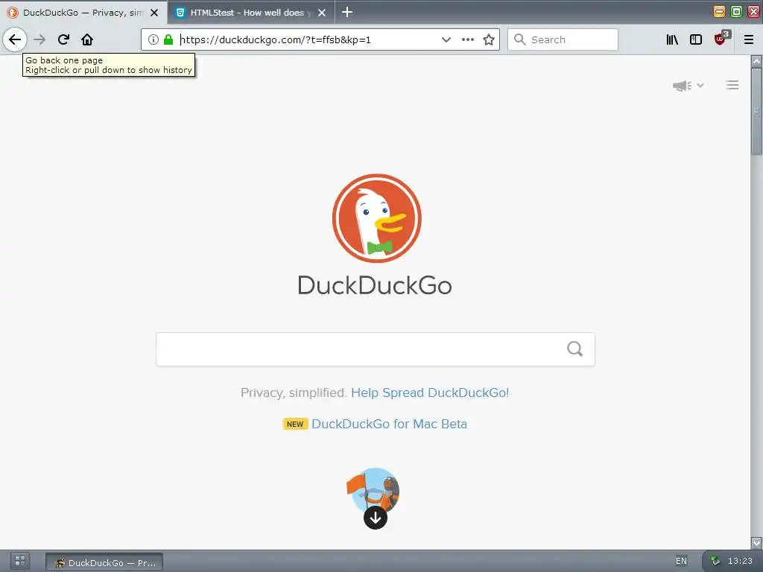The height and width of the screenshot is (572, 763).
Task: Click the search box magnifier icon
Action: [519, 39]
